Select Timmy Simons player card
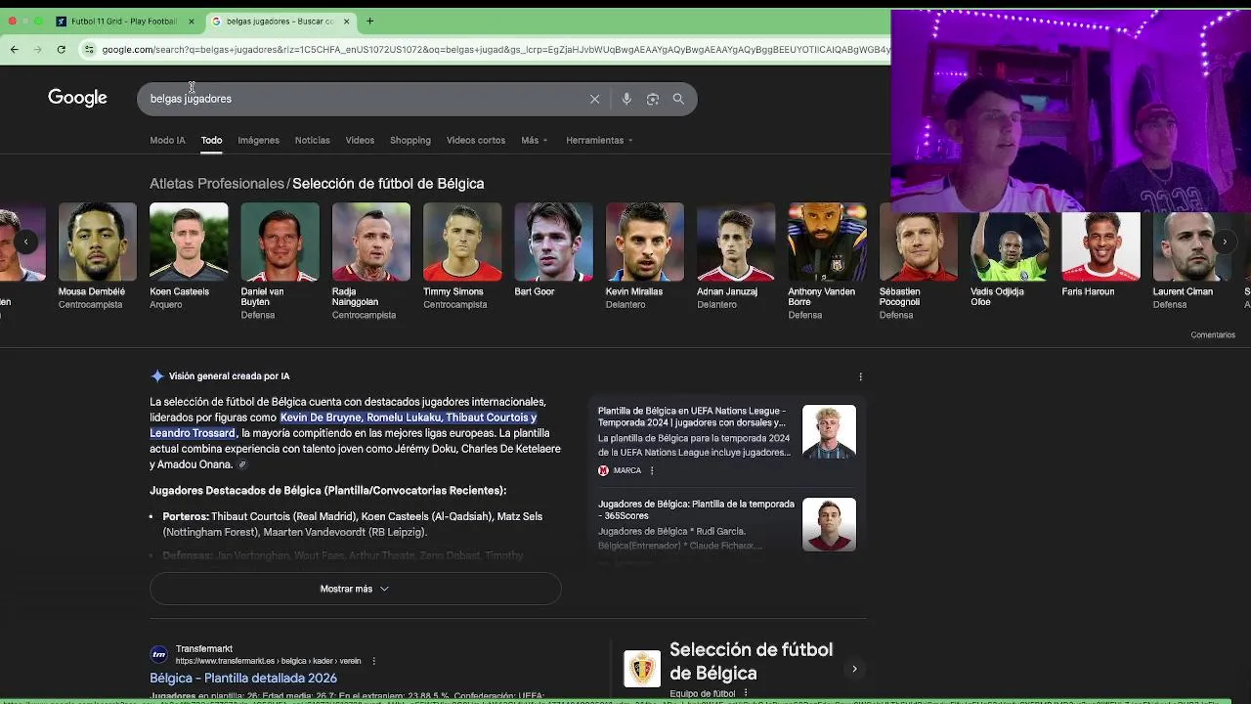The width and height of the screenshot is (1251, 704). pos(462,256)
